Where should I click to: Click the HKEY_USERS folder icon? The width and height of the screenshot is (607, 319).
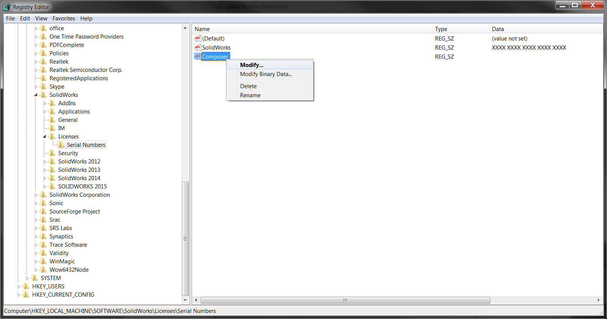[27, 286]
